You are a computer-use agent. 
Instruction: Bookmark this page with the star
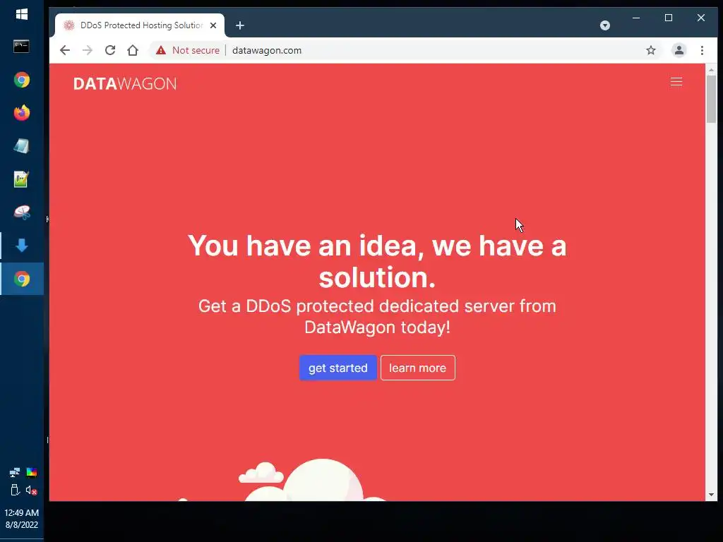650,50
